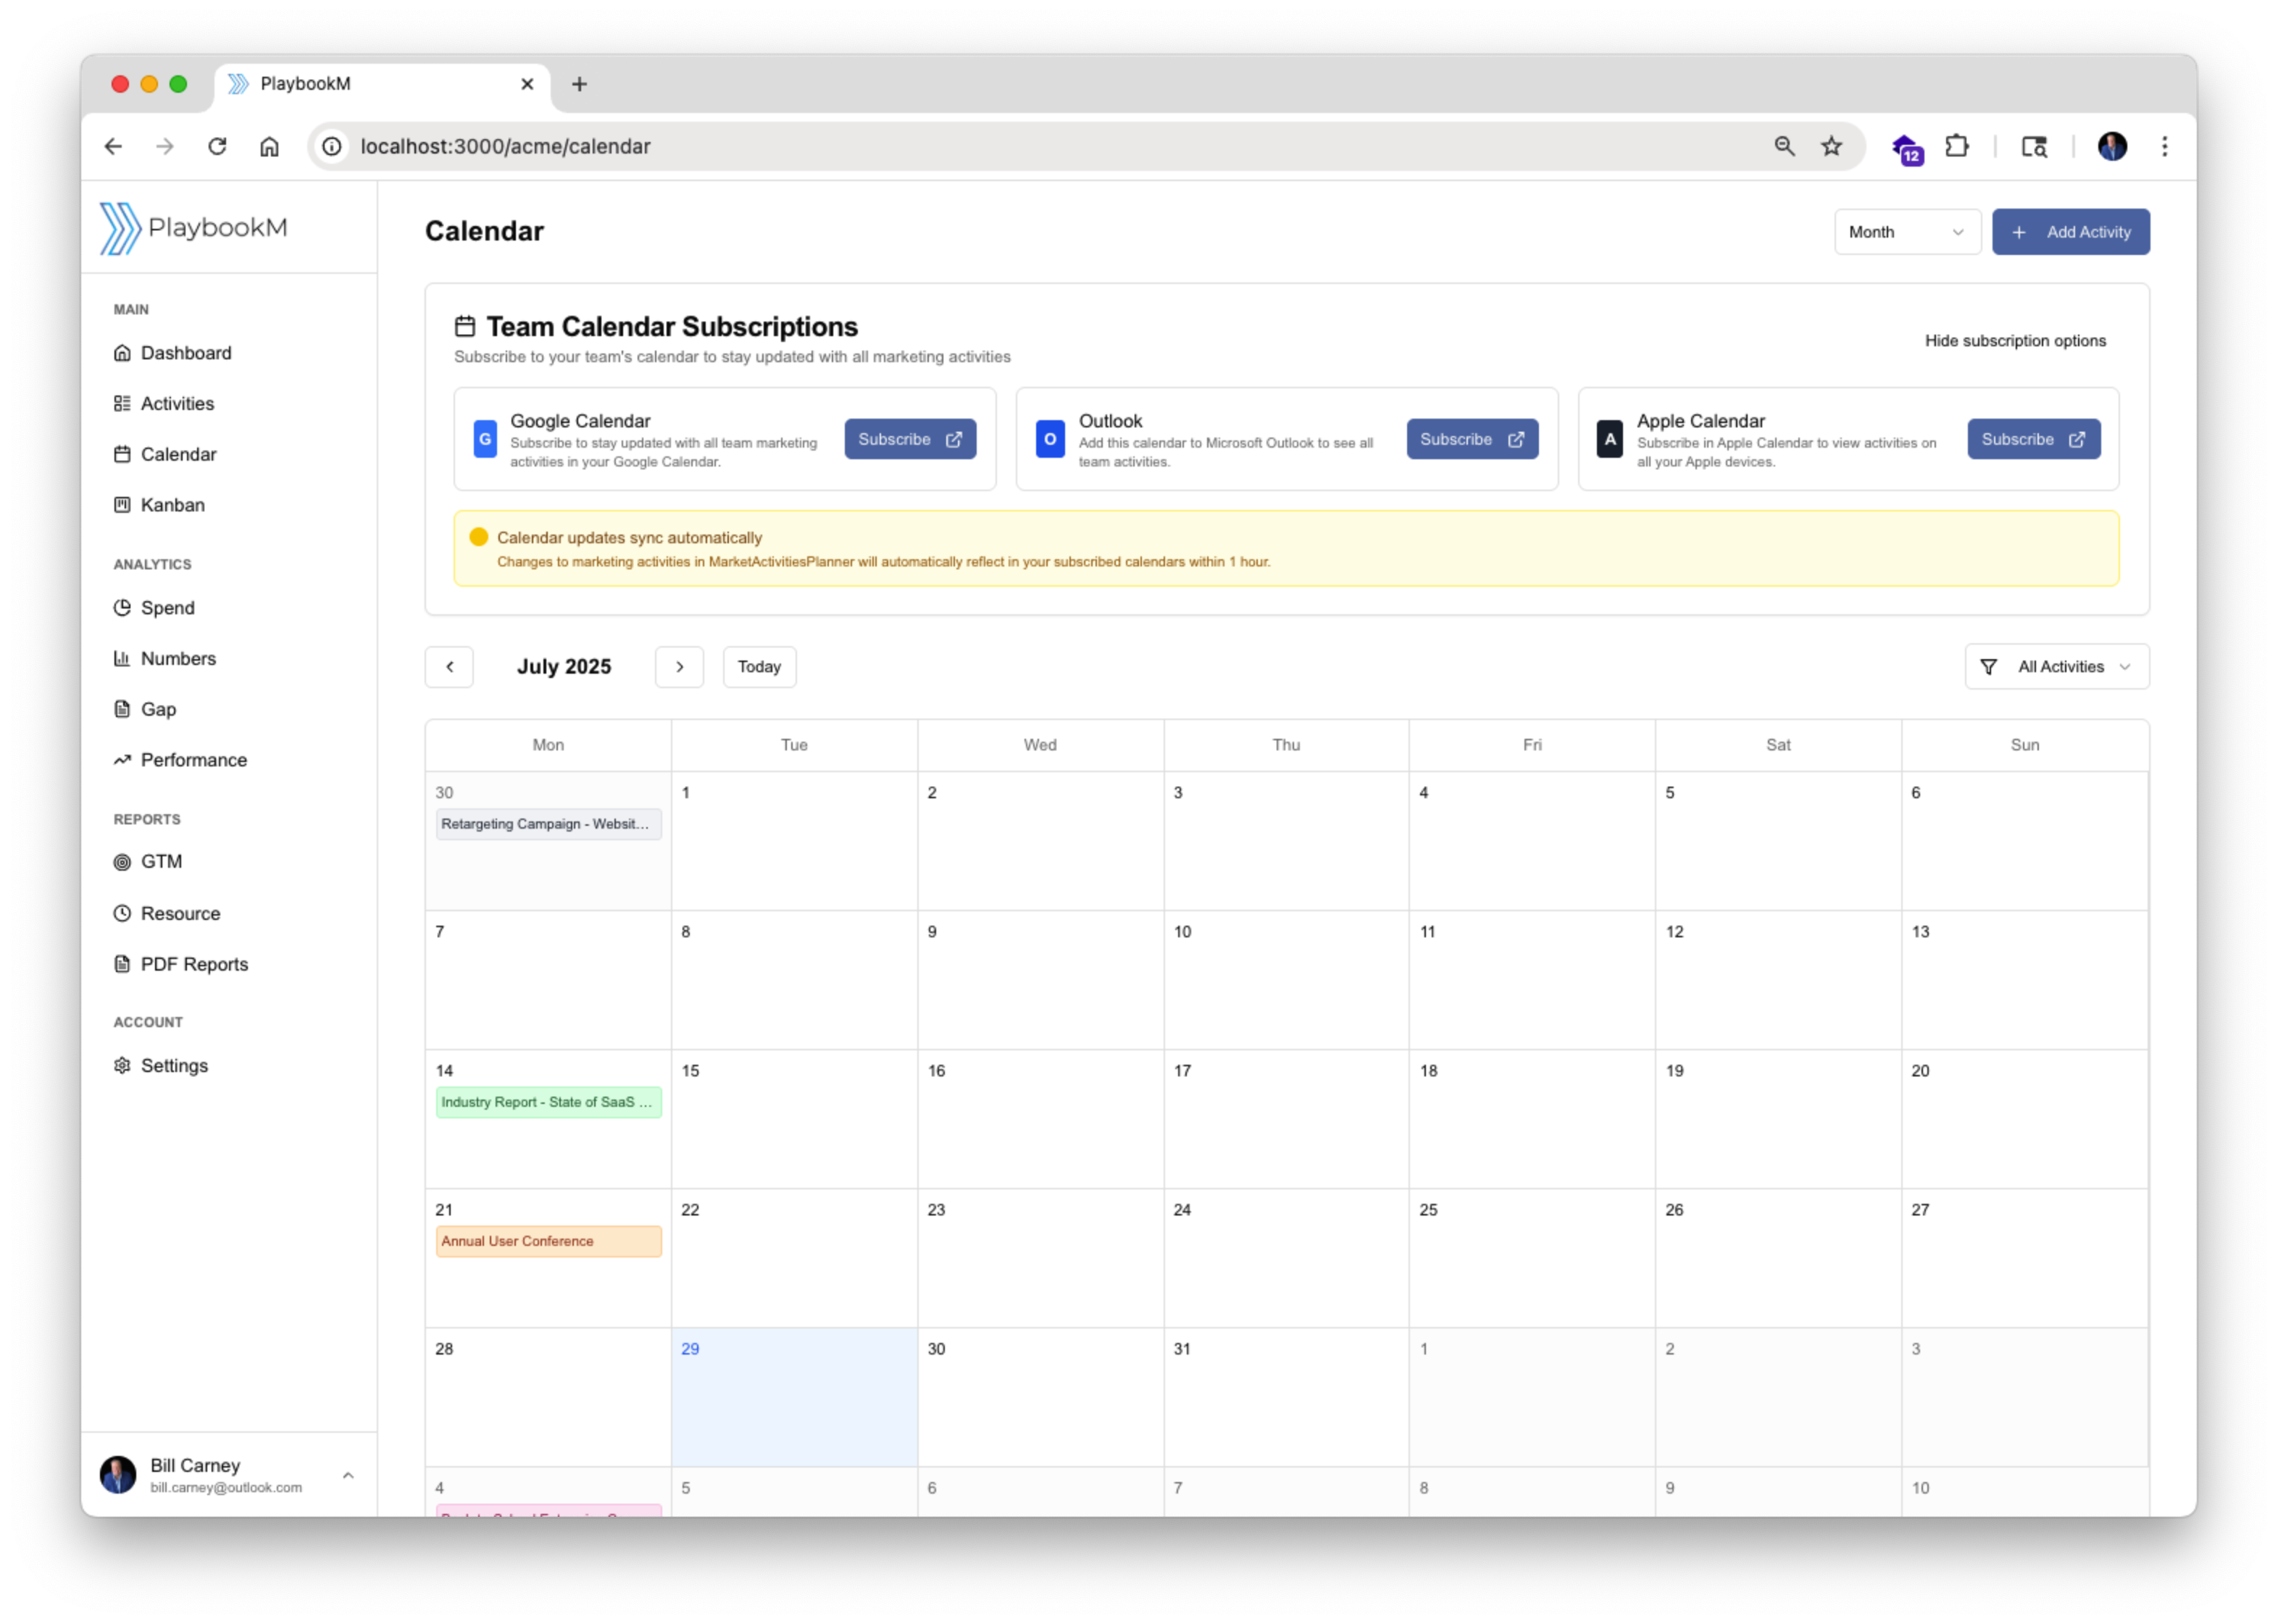The image size is (2278, 1624).
Task: Select the Activities sidebar icon
Action: pos(123,404)
